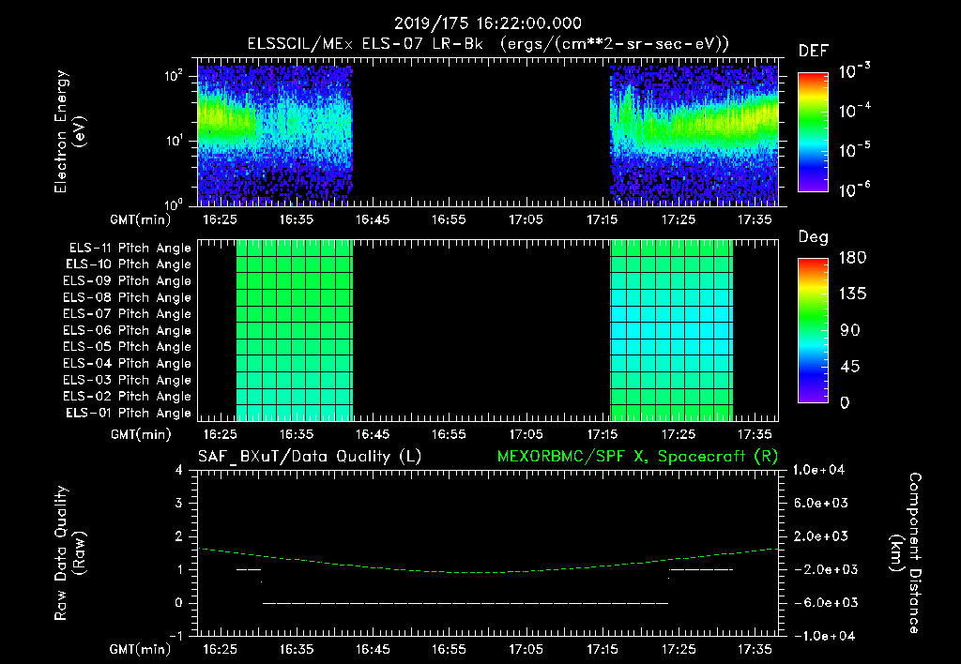Click 17:25 tick label under the bottom panel

pos(679,649)
